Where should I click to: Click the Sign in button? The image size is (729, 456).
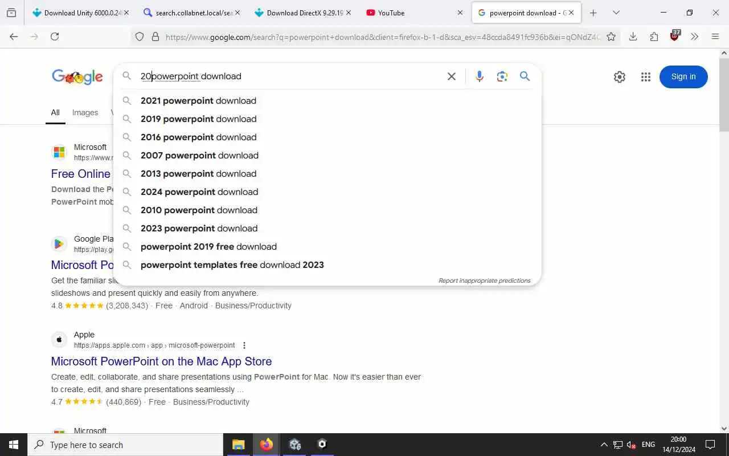point(683,77)
